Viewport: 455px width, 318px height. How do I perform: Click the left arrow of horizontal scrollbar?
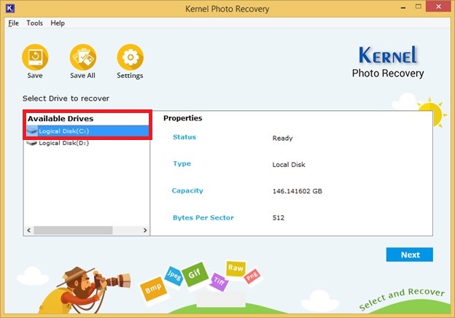pyautogui.click(x=28, y=230)
